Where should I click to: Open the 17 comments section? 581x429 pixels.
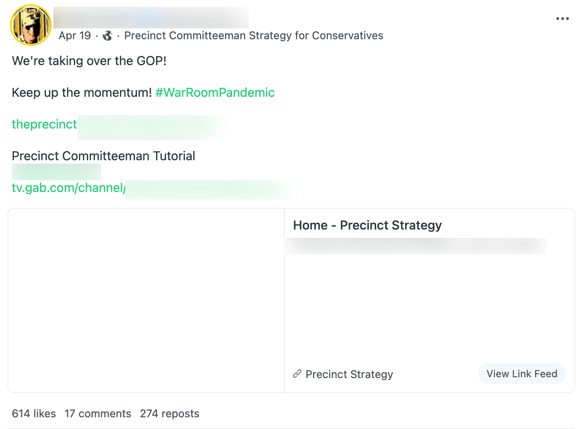coord(98,414)
